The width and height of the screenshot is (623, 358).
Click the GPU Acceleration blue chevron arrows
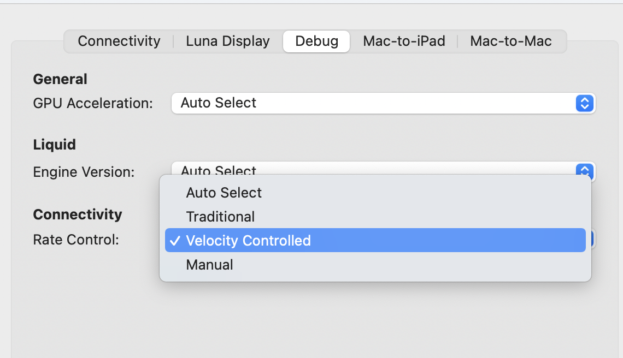click(584, 103)
